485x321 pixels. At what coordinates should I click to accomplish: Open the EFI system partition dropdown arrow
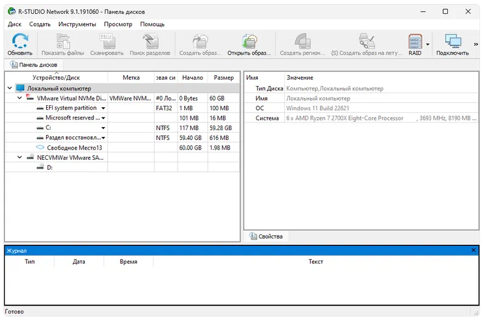pyautogui.click(x=103, y=108)
